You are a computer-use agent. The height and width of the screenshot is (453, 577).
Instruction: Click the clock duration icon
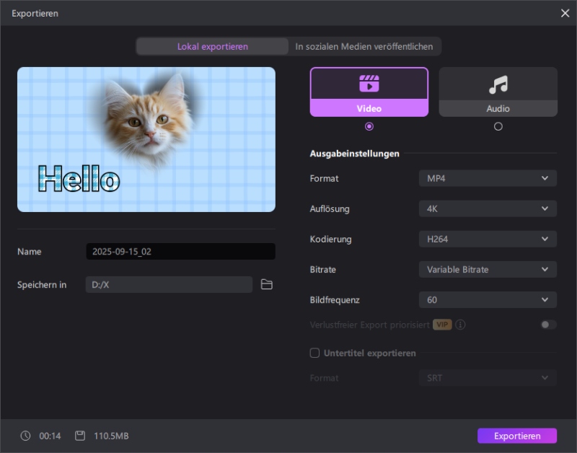26,436
